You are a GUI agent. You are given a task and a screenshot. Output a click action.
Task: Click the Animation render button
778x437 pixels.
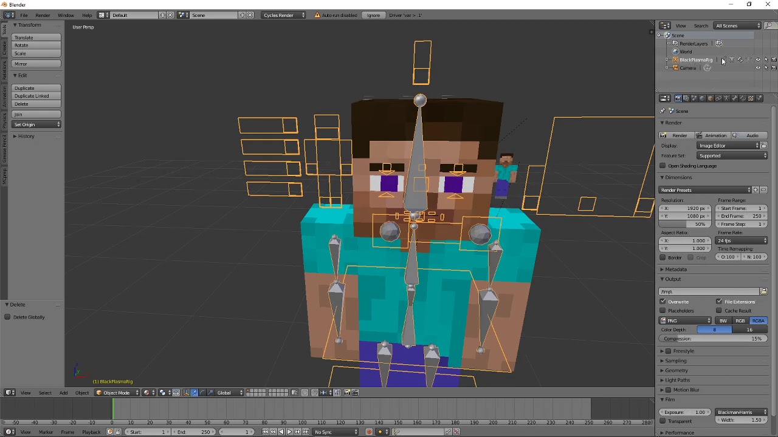(713, 135)
